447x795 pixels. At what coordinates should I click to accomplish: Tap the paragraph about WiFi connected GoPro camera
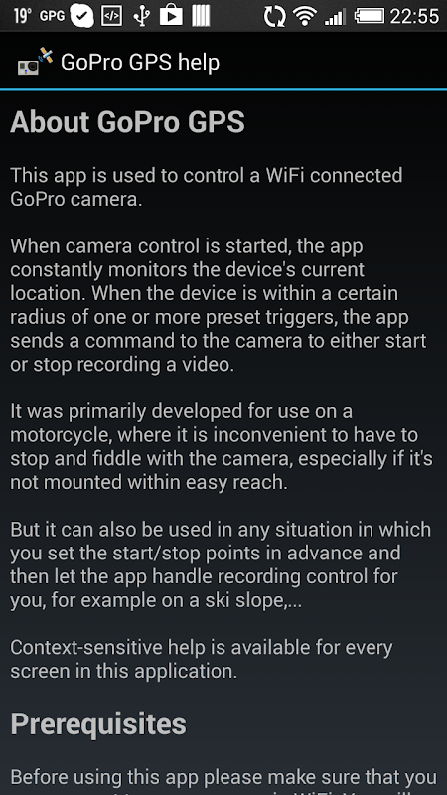pyautogui.click(x=207, y=187)
